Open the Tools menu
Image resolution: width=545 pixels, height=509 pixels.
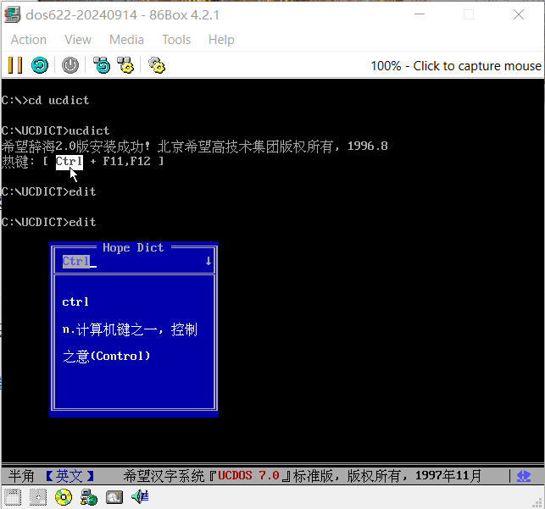[176, 40]
